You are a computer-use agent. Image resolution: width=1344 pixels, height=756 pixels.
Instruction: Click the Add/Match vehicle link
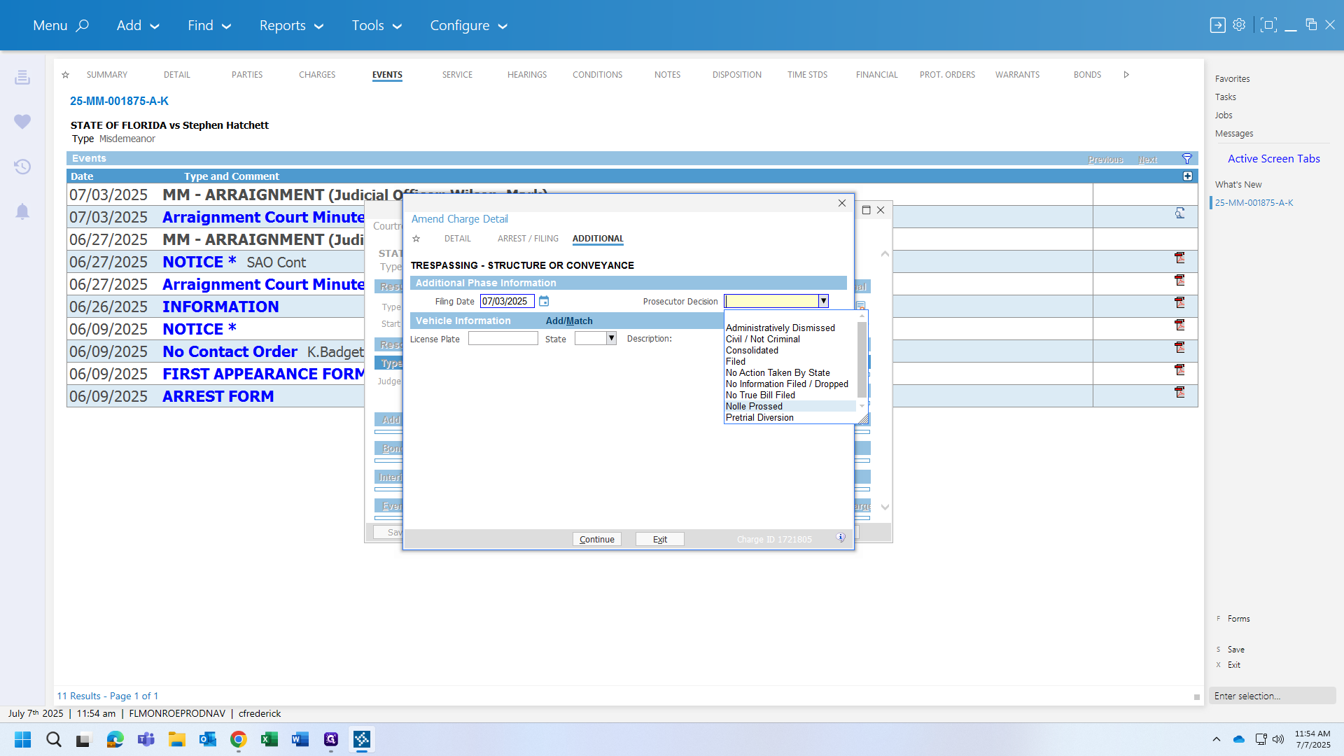tap(569, 321)
